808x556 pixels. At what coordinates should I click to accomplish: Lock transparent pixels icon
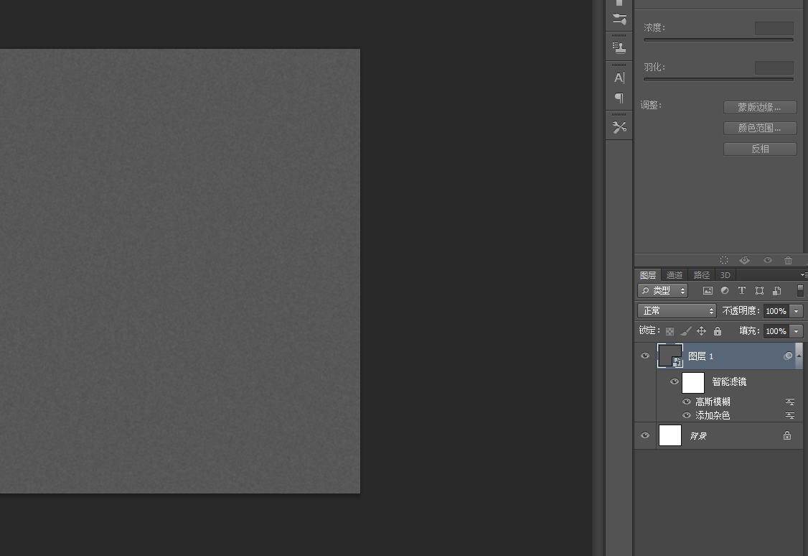coord(670,332)
